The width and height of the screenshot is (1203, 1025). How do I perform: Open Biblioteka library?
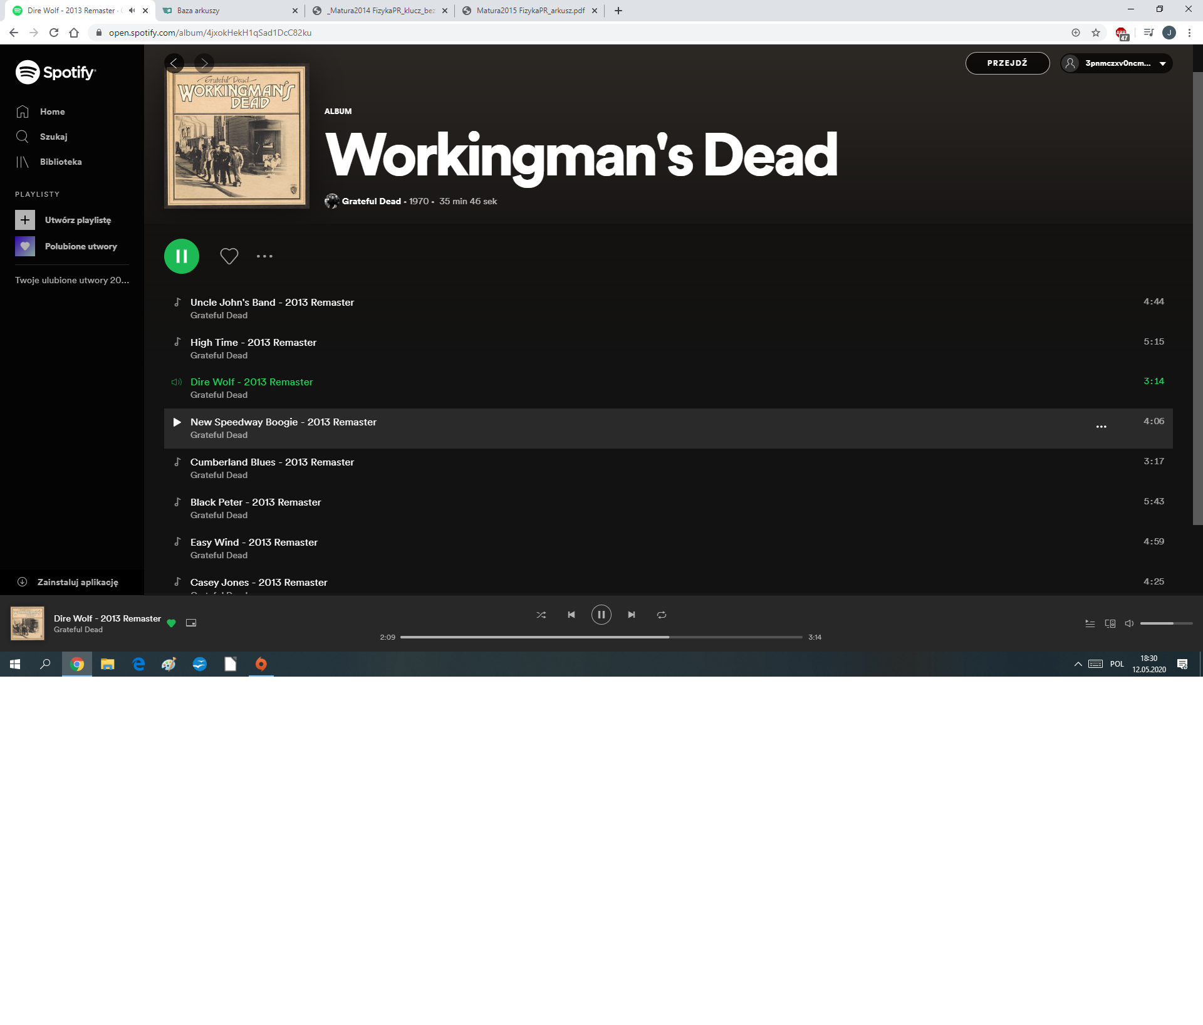tap(49, 162)
